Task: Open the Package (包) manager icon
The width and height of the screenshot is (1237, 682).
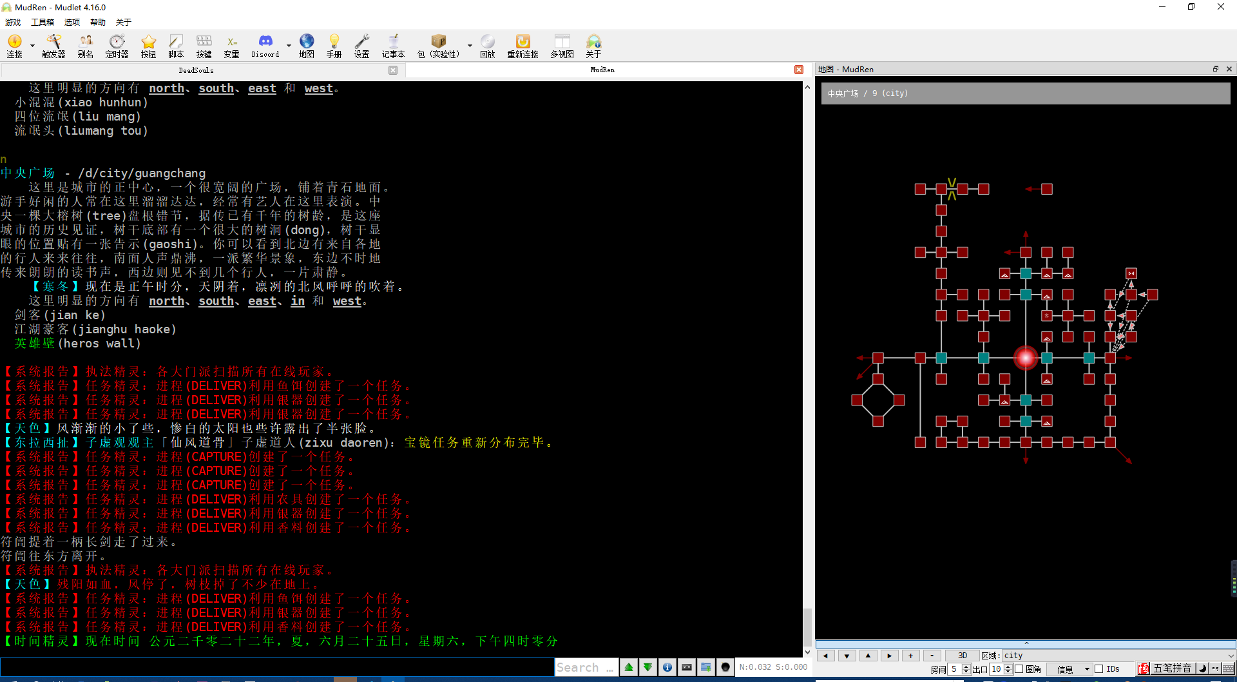Action: [x=438, y=46]
